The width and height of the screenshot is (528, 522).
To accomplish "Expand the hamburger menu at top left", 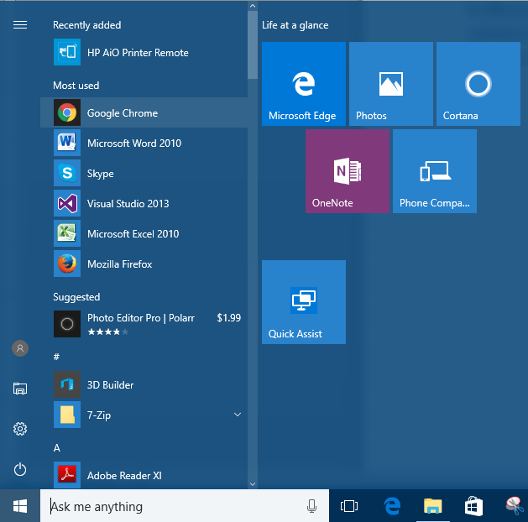I will pyautogui.click(x=20, y=25).
